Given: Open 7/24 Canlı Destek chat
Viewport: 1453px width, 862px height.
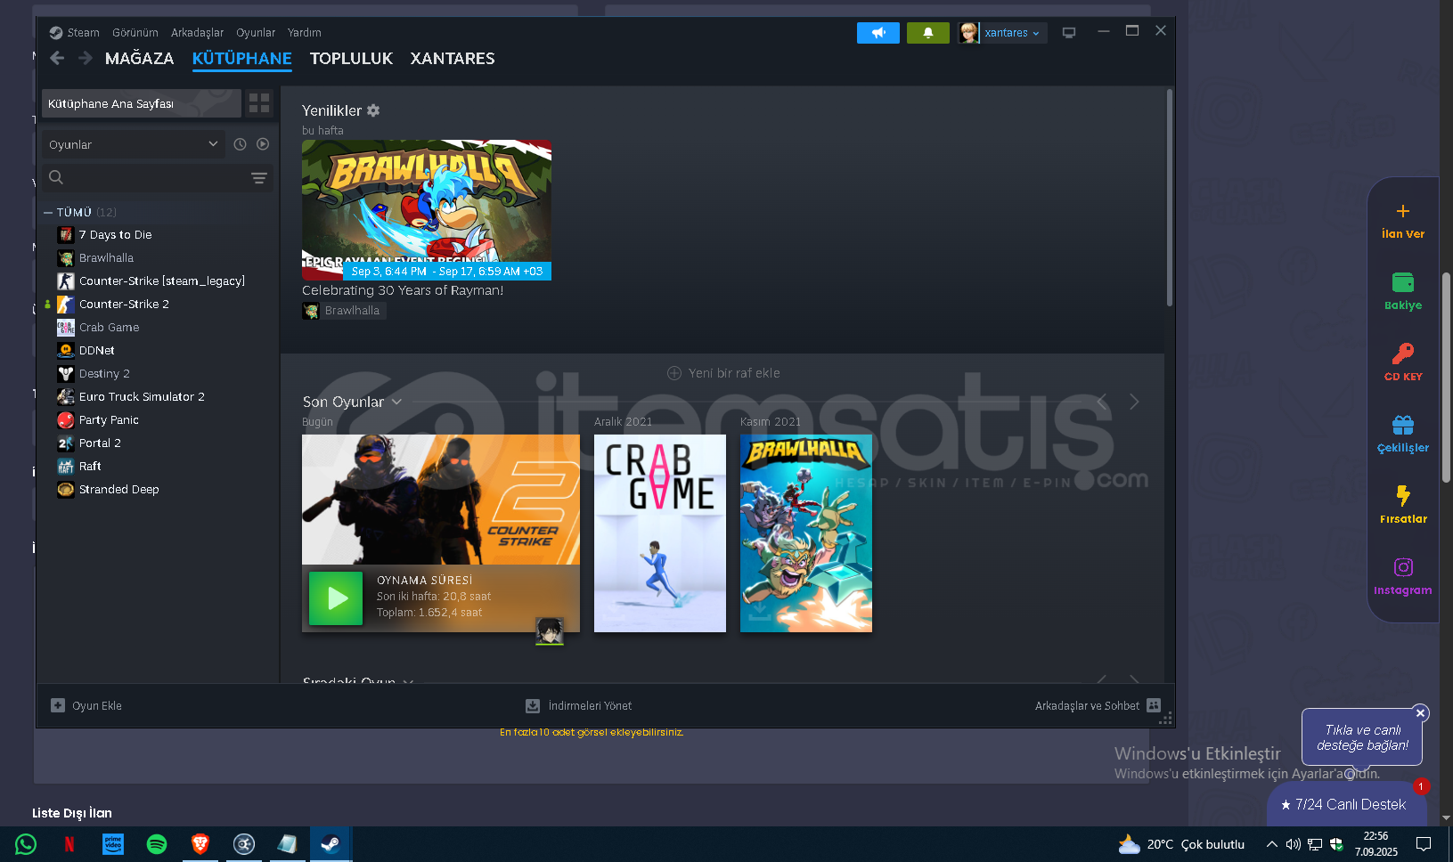Looking at the screenshot, I should click(1347, 804).
